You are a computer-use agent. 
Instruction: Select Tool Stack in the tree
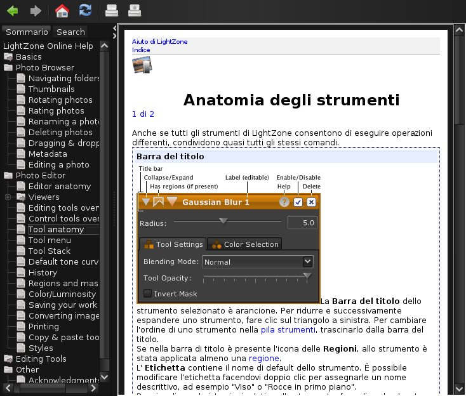point(50,251)
